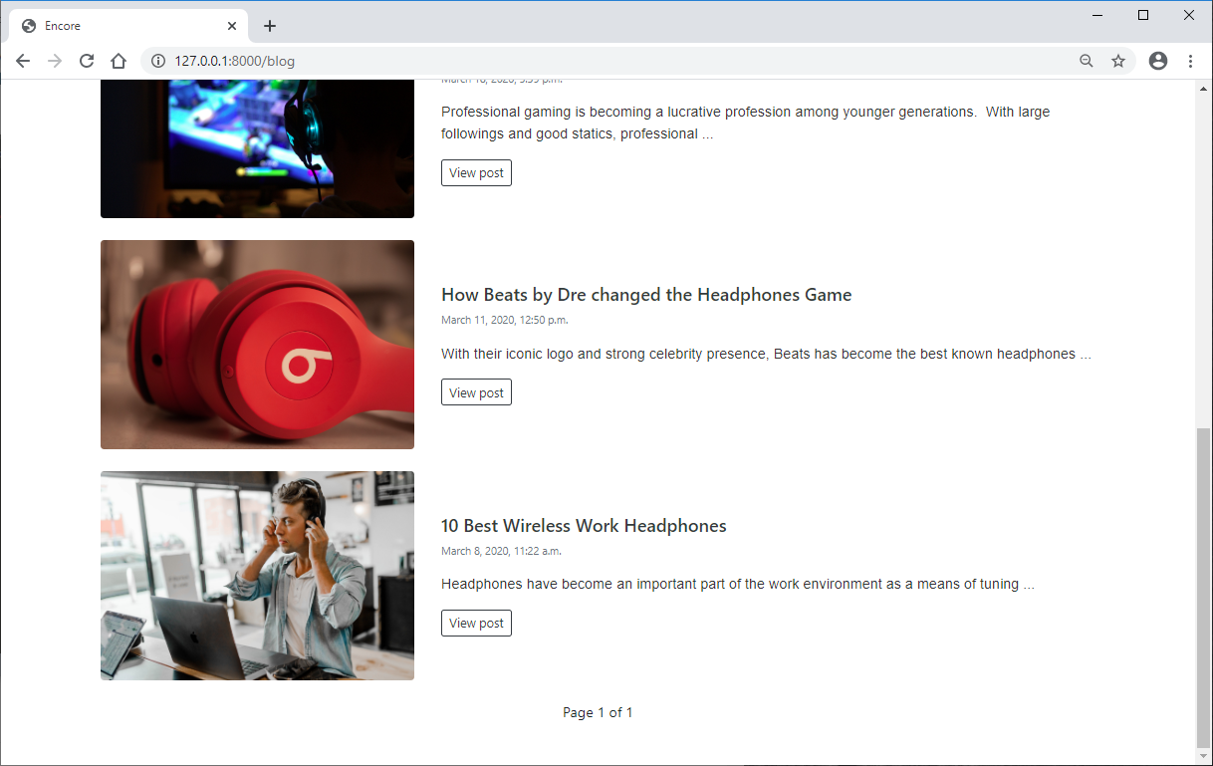Click the scrollbar up arrow
The image size is (1213, 766).
tap(1203, 88)
